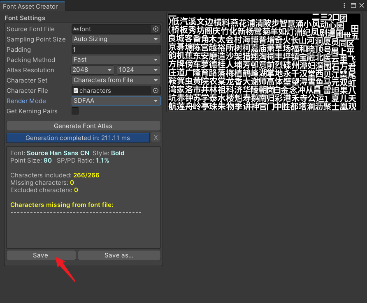Screen dimensions: 367x303
Task: Click the Generation completed progress bar
Action: tap(78, 138)
